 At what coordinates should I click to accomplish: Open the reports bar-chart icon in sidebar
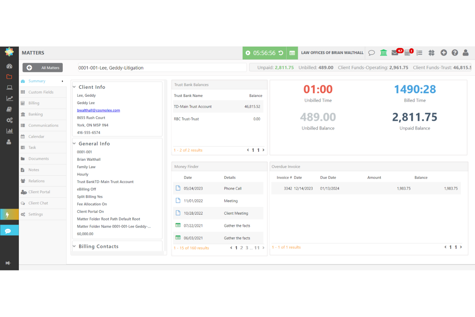point(9,131)
